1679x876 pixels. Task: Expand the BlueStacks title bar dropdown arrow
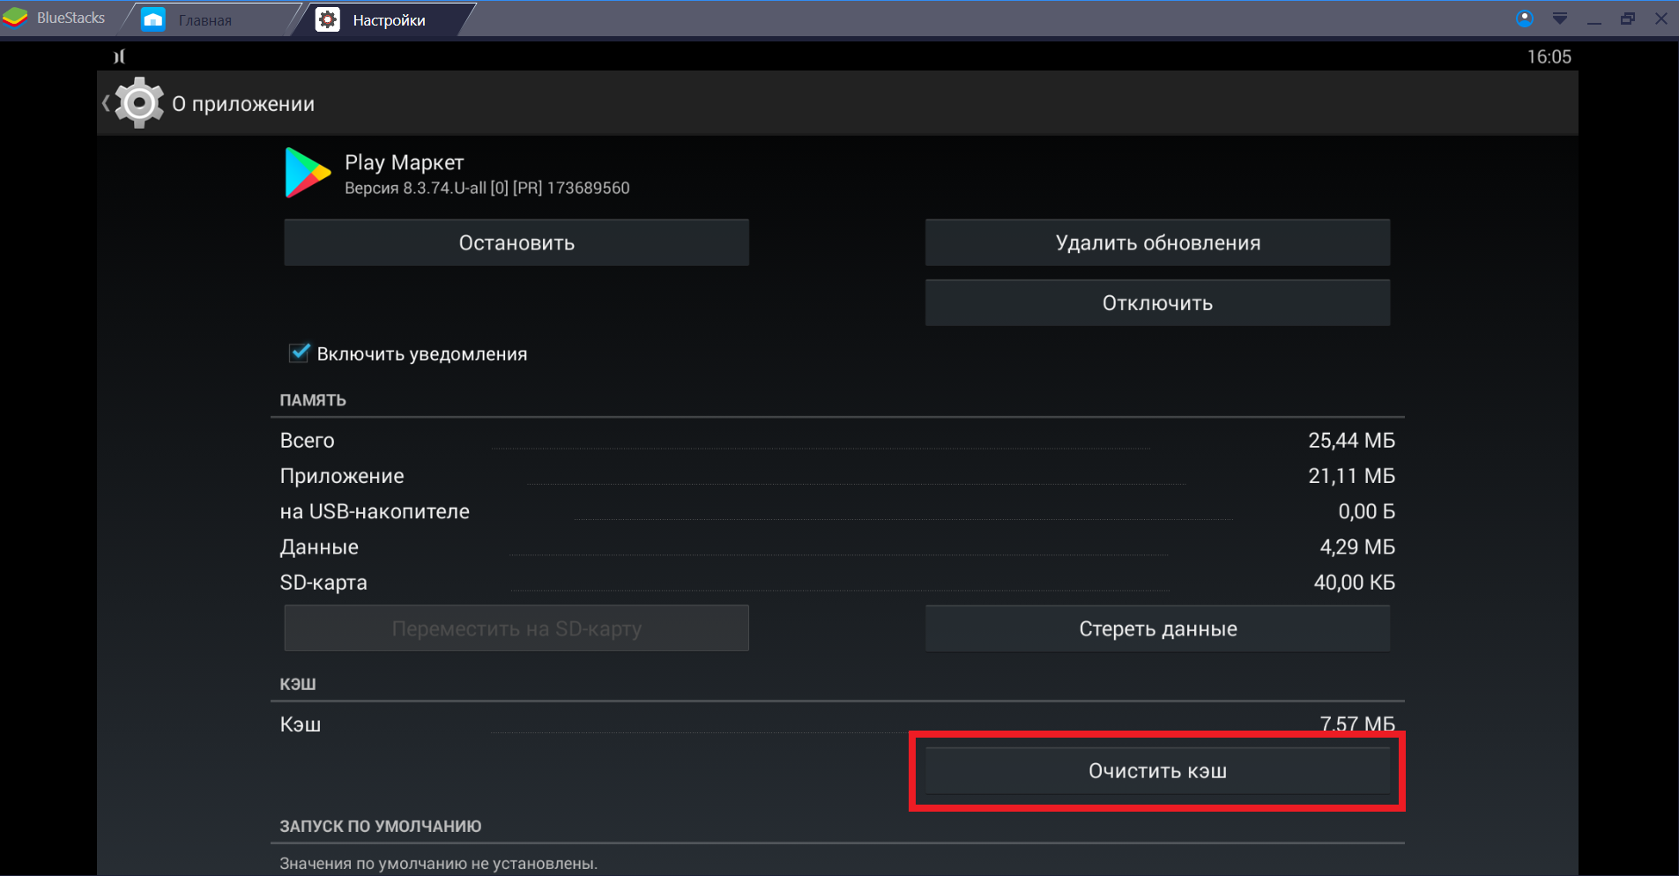[x=1560, y=19]
